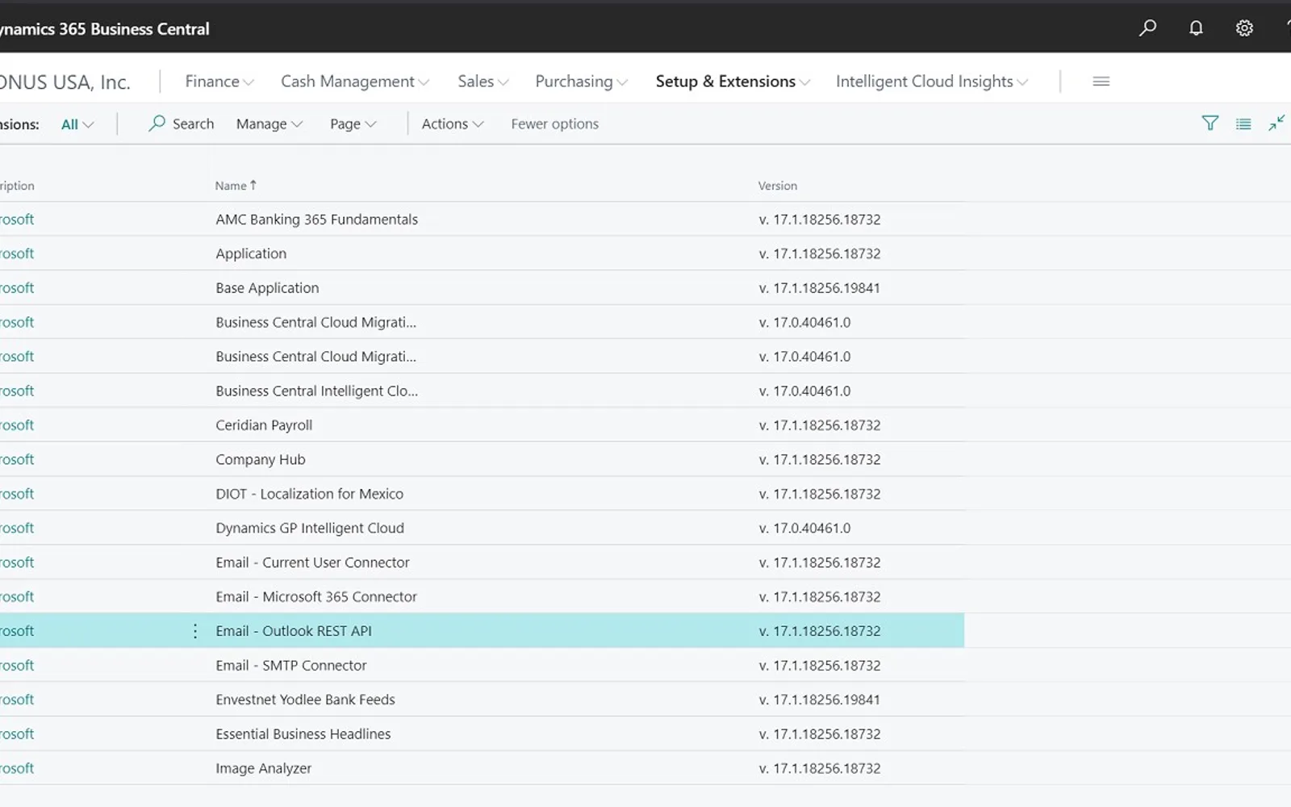The width and height of the screenshot is (1291, 807).
Task: Select the Ceridian Payroll extension
Action: (264, 425)
